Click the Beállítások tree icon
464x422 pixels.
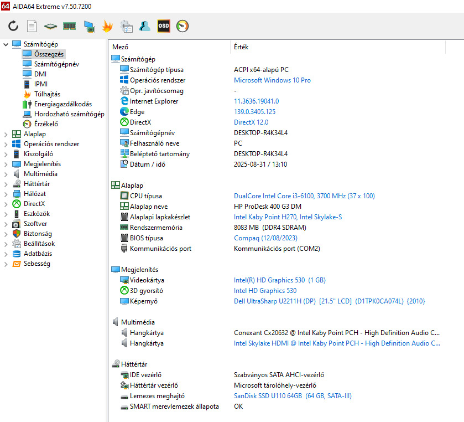(x=16, y=244)
